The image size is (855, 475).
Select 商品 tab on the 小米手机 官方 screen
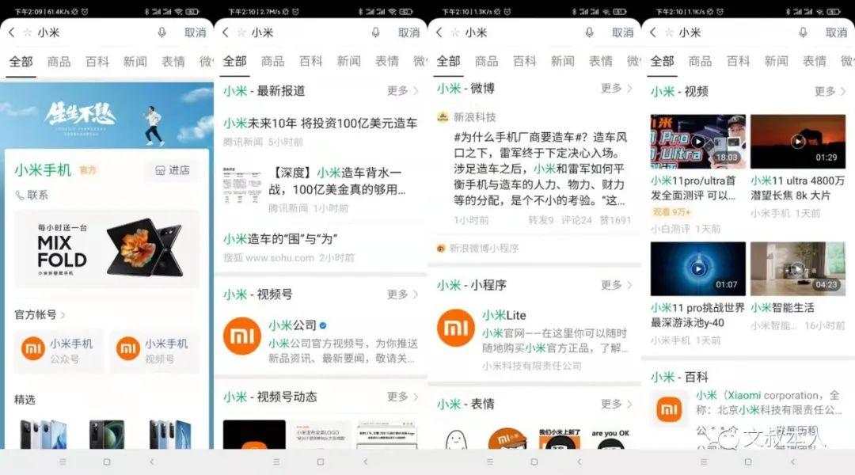coord(59,62)
